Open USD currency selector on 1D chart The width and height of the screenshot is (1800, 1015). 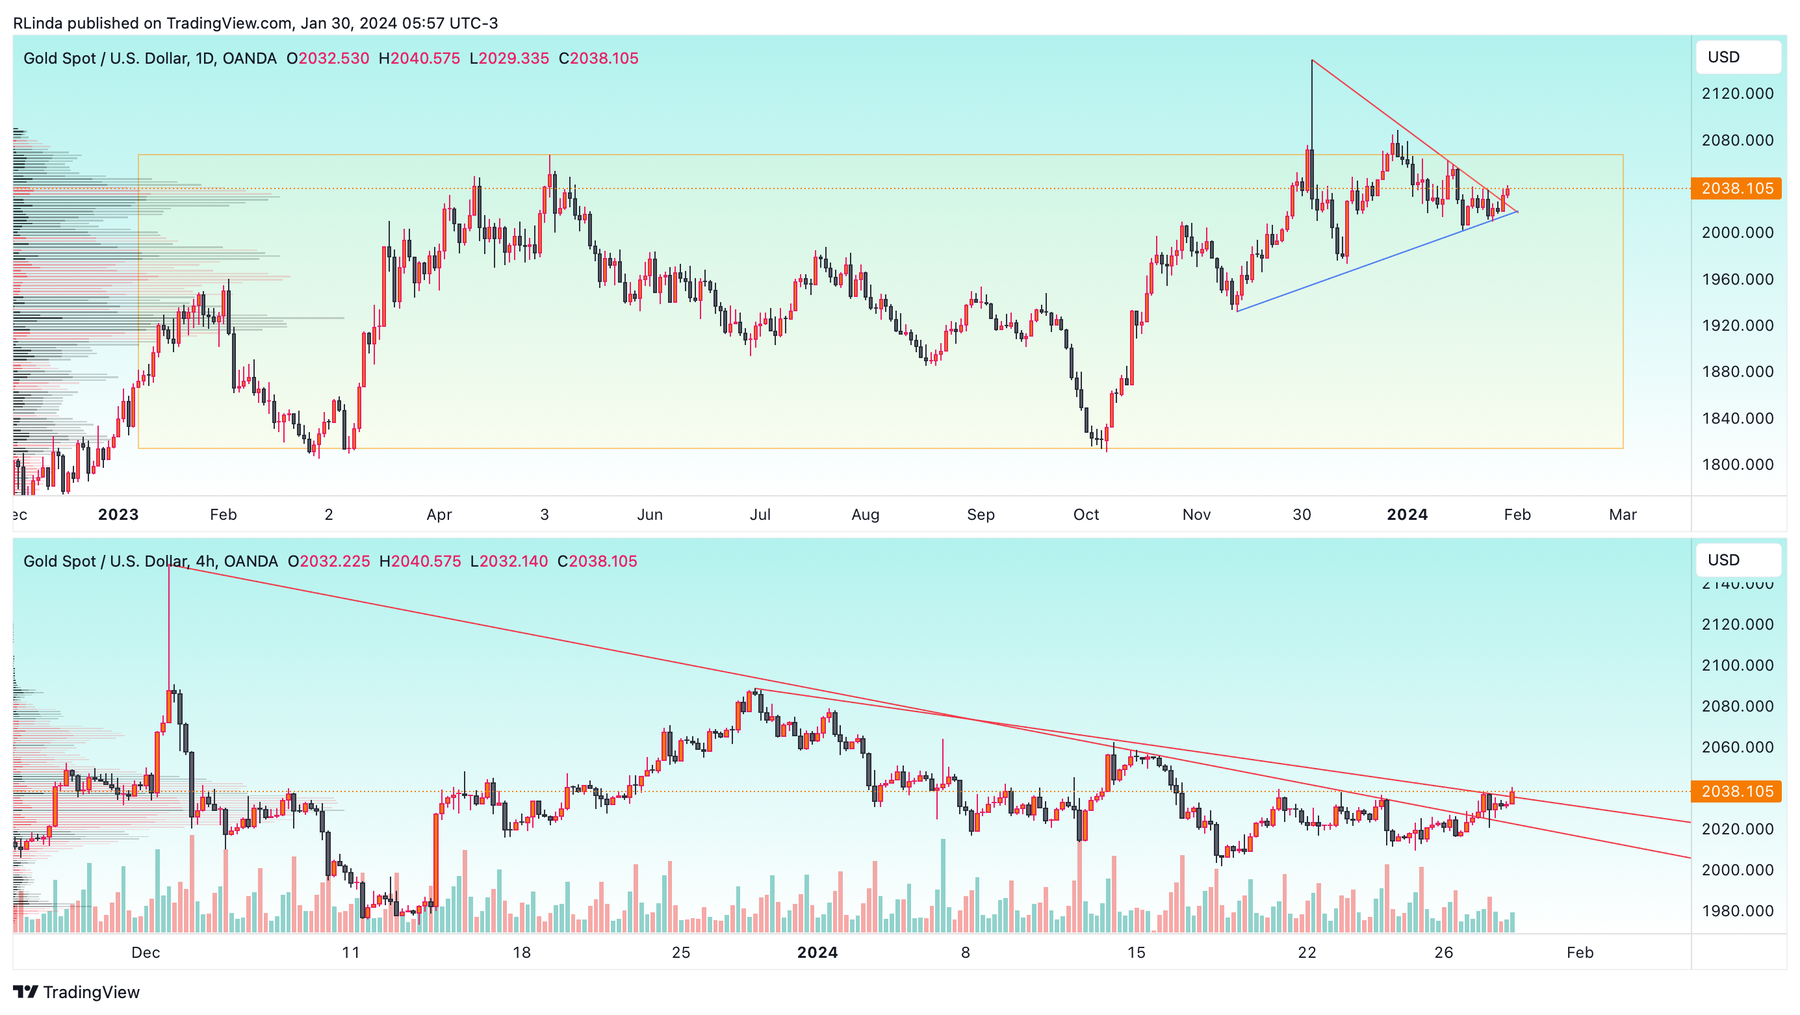pos(1738,57)
